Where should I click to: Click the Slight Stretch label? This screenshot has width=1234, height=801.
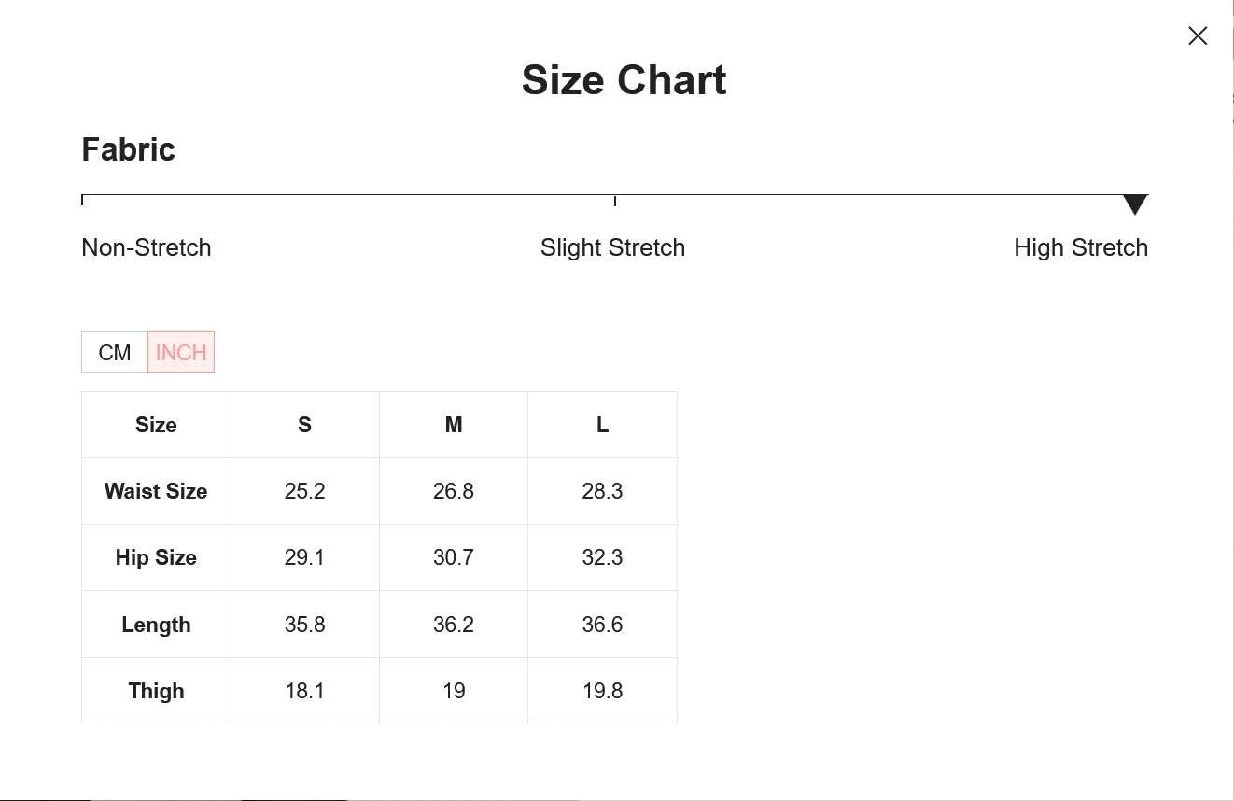point(612,247)
